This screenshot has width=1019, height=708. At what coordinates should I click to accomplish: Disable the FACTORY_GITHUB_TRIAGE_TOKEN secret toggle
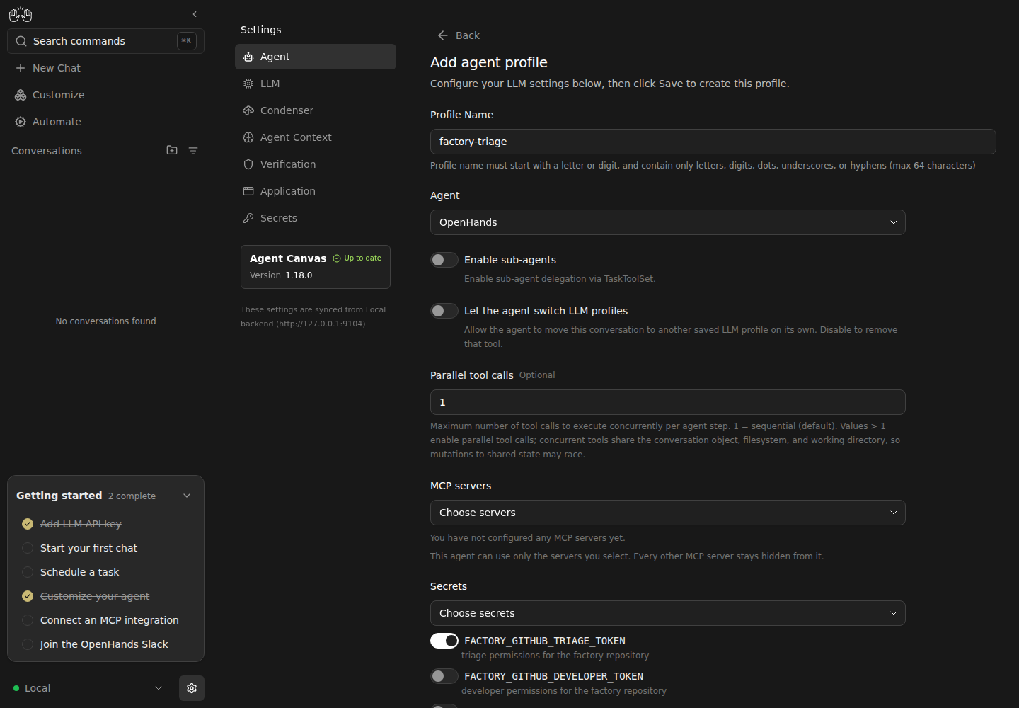click(444, 641)
